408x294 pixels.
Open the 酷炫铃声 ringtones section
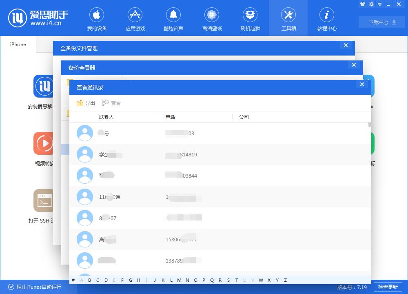173,19
